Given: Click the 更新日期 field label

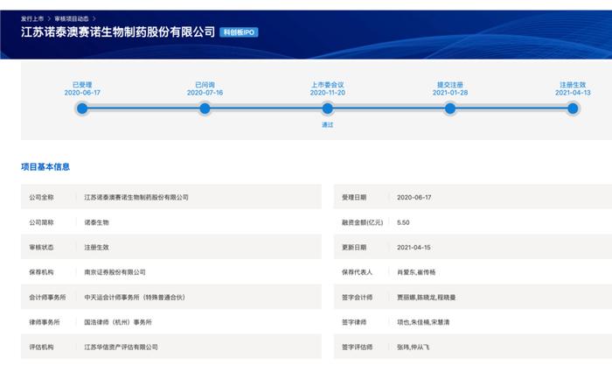Looking at the screenshot, I should [354, 248].
